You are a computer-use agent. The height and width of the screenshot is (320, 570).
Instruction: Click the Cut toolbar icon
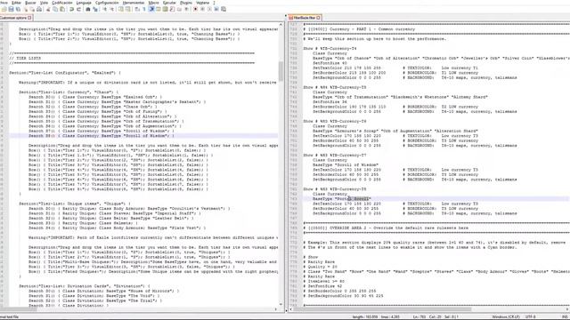pyautogui.click(x=47, y=9)
